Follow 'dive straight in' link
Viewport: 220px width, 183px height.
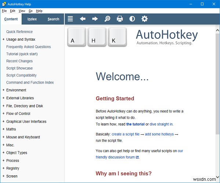point(161,124)
